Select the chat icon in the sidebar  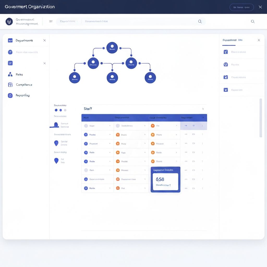(10, 63)
